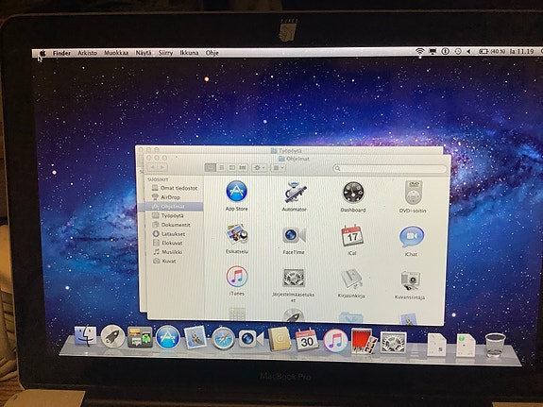Open the Trash in the Dock

click(x=495, y=345)
